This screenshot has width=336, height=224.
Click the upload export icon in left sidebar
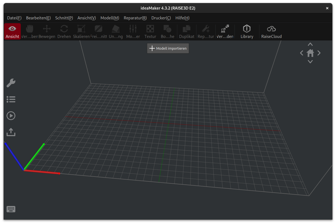[x=11, y=132]
